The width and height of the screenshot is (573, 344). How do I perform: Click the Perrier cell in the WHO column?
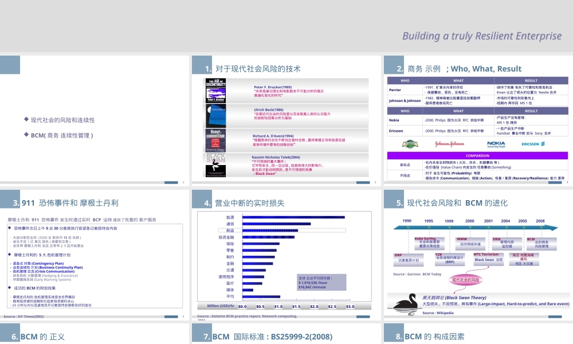tap(405, 90)
